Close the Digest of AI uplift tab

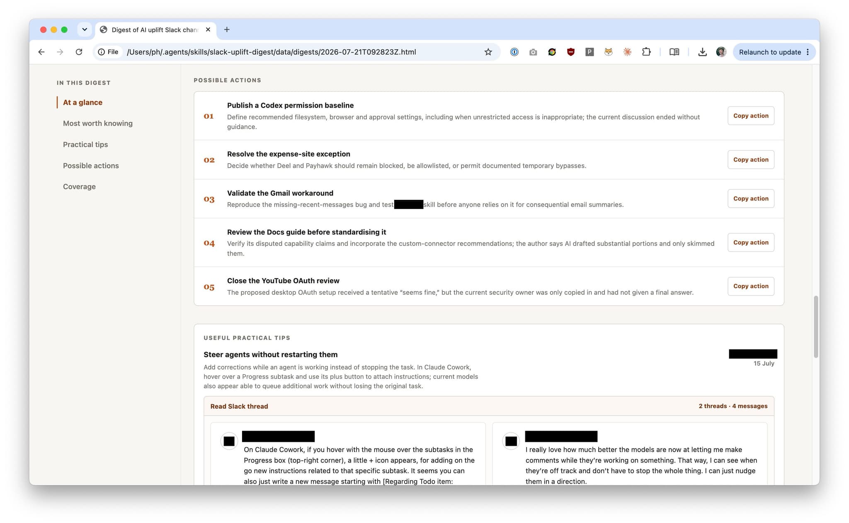click(x=208, y=29)
